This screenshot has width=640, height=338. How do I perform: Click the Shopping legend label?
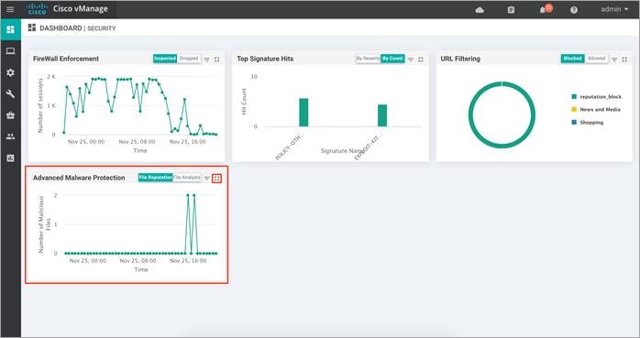(x=591, y=123)
